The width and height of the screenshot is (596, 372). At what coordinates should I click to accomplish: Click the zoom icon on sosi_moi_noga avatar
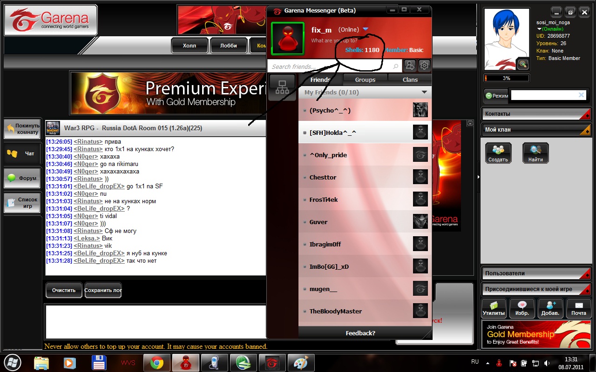pyautogui.click(x=523, y=64)
